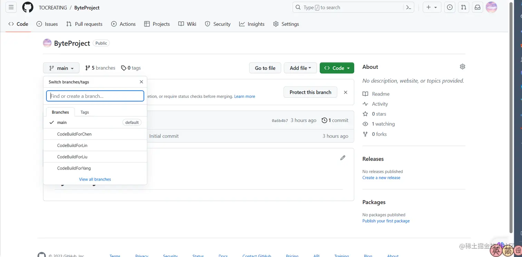
Task: Switch to the Insights tab
Action: 252,24
